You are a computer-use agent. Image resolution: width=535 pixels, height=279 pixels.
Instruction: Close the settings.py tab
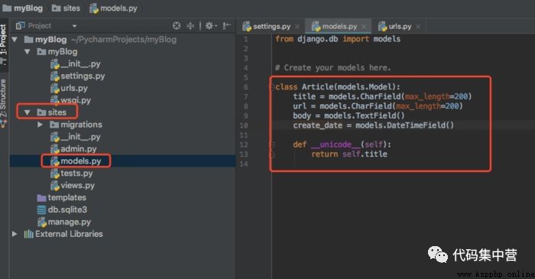tap(297, 27)
